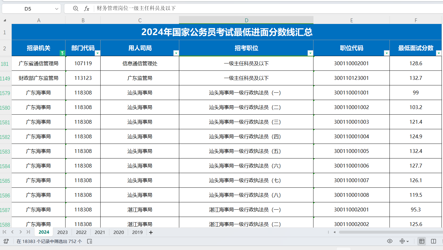
Task: Click the title cell 2024年国家公务员考试最低进面分数线汇总
Action: point(227,32)
